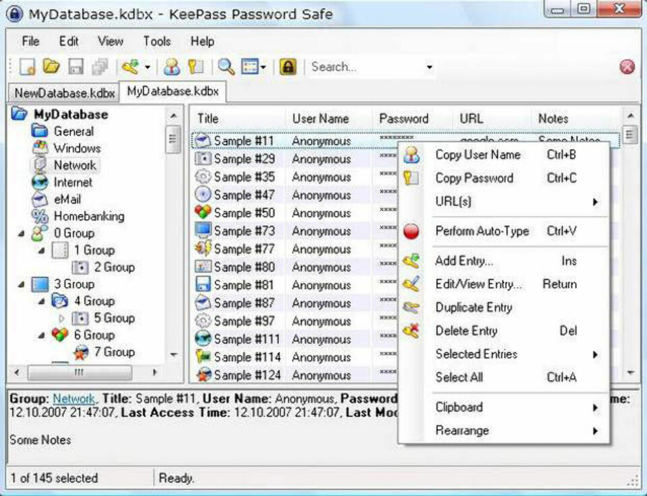The image size is (647, 496).
Task: Follow the Network group link in details
Action: (74, 398)
